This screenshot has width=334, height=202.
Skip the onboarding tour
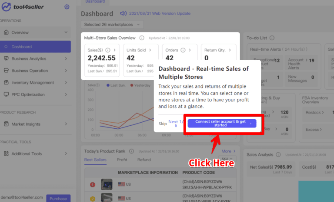pos(163,123)
